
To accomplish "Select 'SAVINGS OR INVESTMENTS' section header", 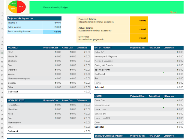I will (x=109, y=136).
